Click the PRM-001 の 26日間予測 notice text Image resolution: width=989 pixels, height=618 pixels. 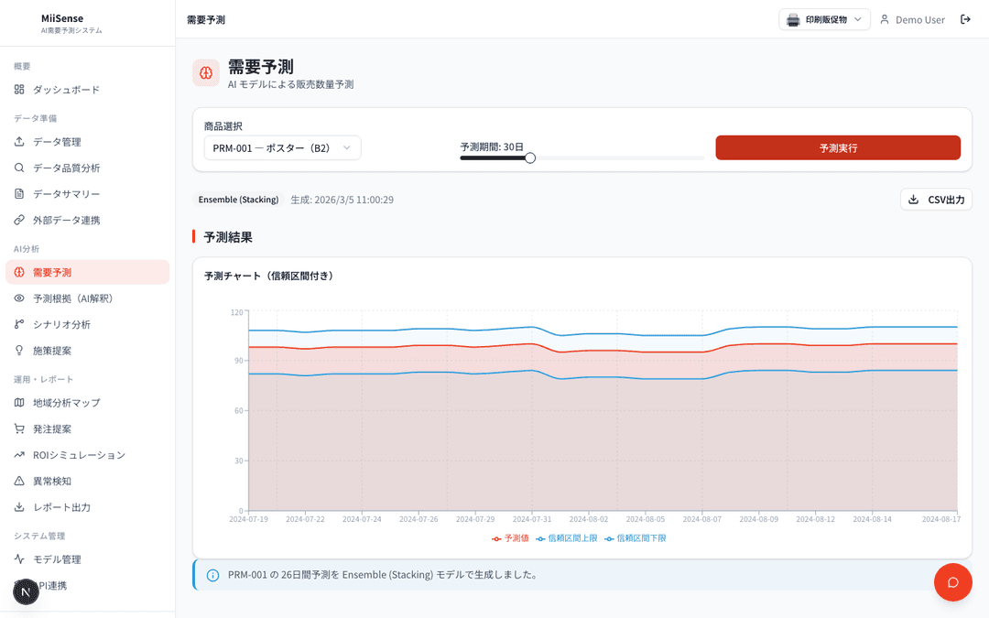pyautogui.click(x=382, y=575)
